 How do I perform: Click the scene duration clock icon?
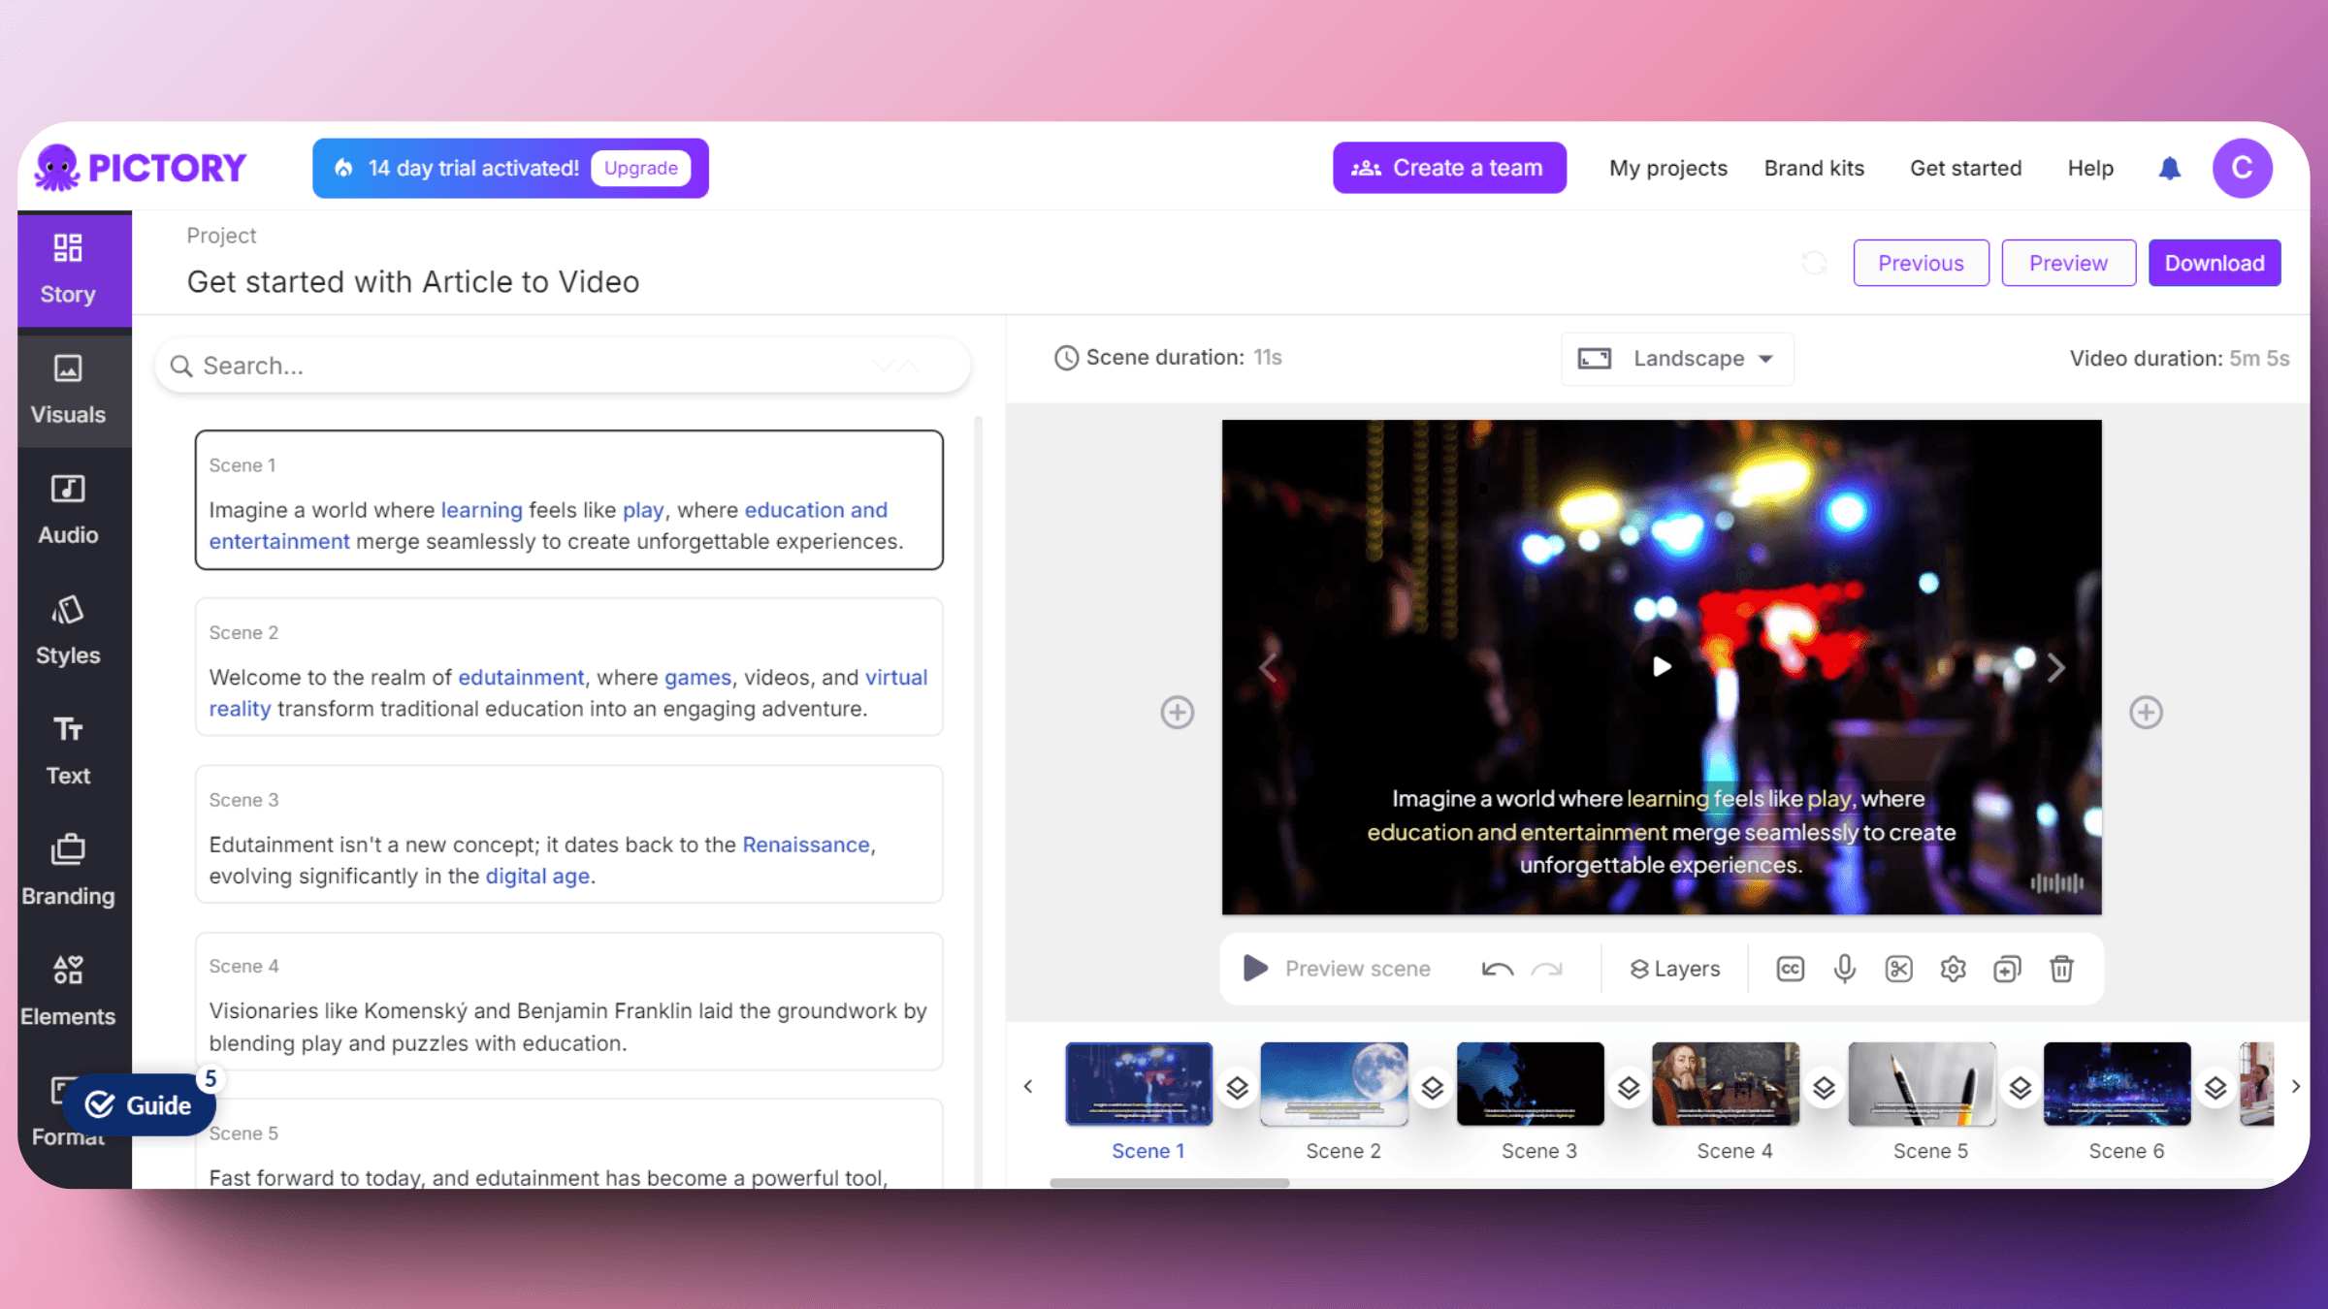tap(1066, 358)
